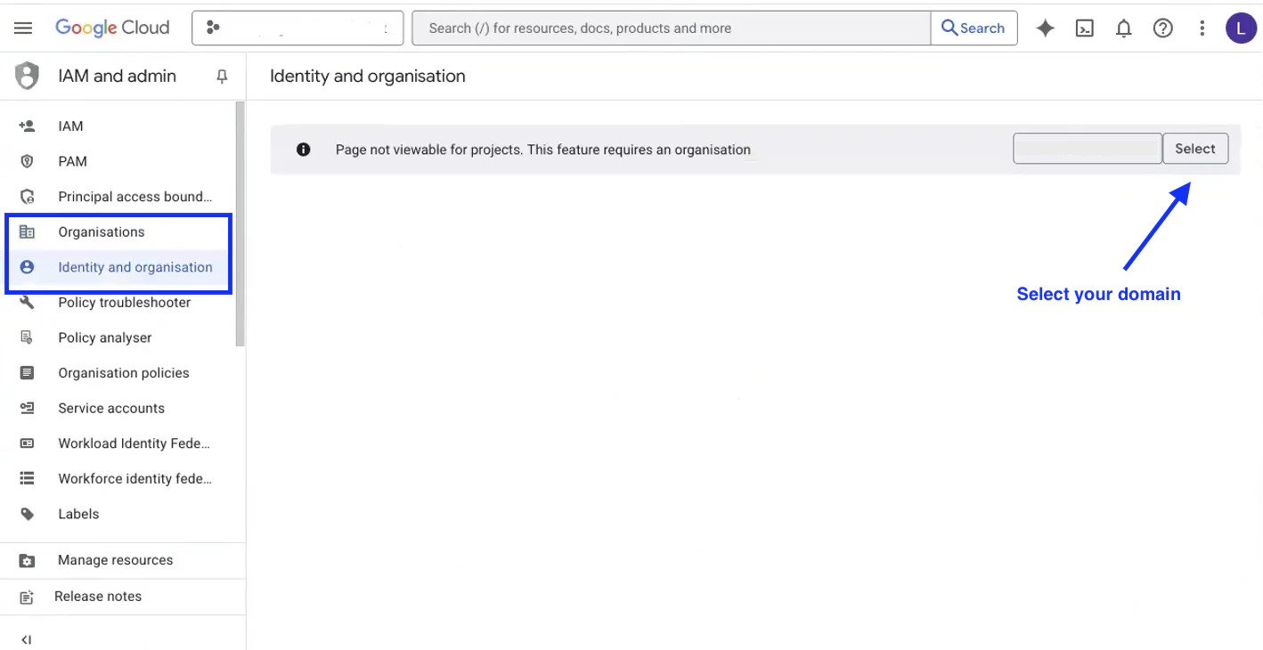Click the Select button
Screen dimensions: 1263x650
[1195, 149]
